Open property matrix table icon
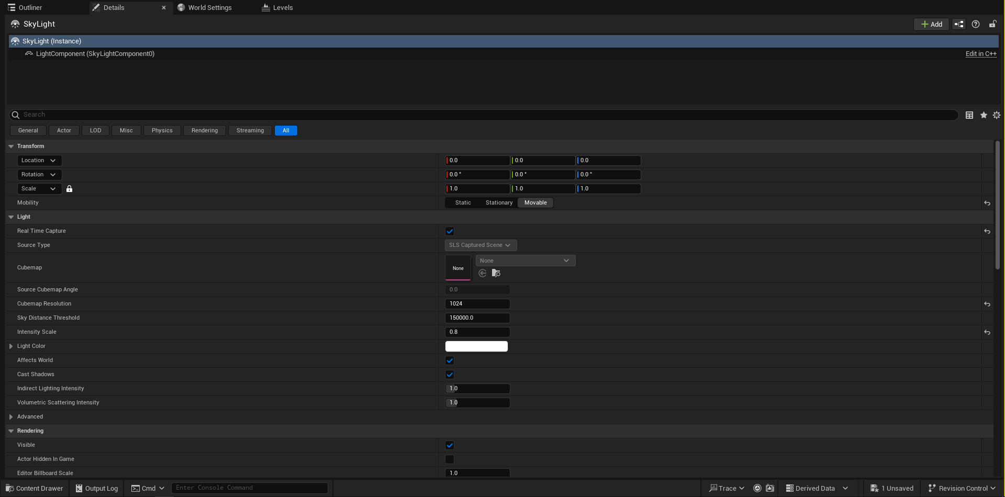The width and height of the screenshot is (1005, 497). (969, 115)
